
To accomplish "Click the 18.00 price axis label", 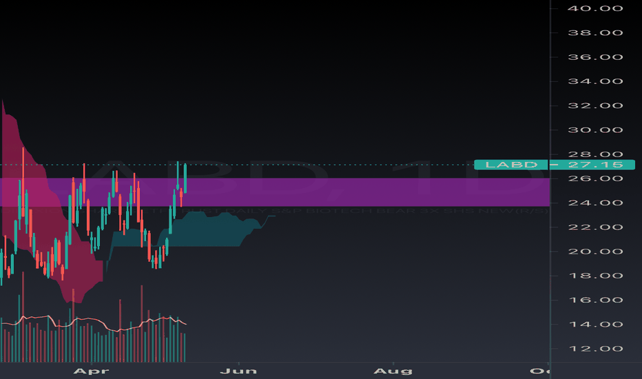I will click(595, 276).
